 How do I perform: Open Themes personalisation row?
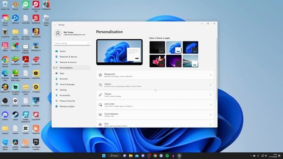pos(155,95)
